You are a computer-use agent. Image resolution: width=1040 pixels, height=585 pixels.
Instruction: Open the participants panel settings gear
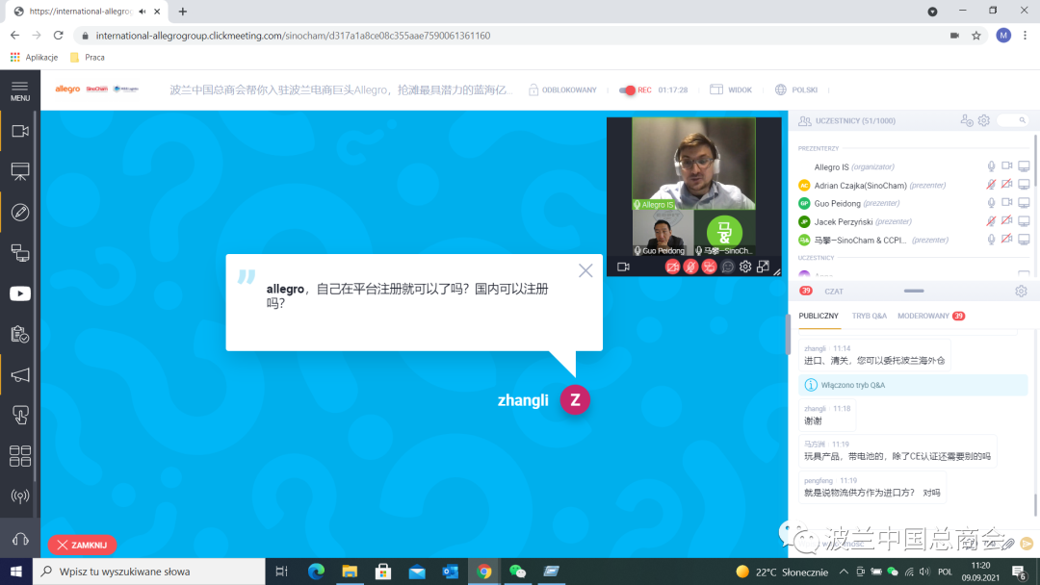coord(983,120)
